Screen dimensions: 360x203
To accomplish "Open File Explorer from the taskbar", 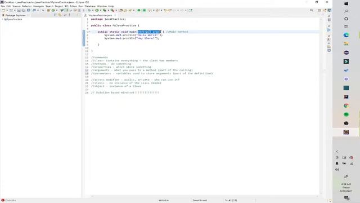I will point(346,44).
